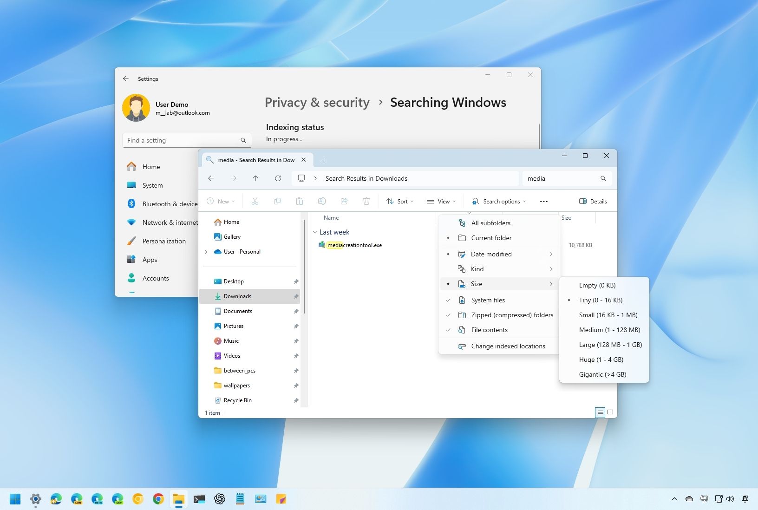This screenshot has width=758, height=510.
Task: Select the Rename icon in the toolbar
Action: [322, 201]
